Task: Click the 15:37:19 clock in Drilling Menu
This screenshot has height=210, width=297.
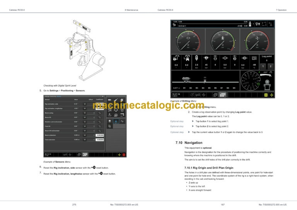Action: pyautogui.click(x=176, y=94)
